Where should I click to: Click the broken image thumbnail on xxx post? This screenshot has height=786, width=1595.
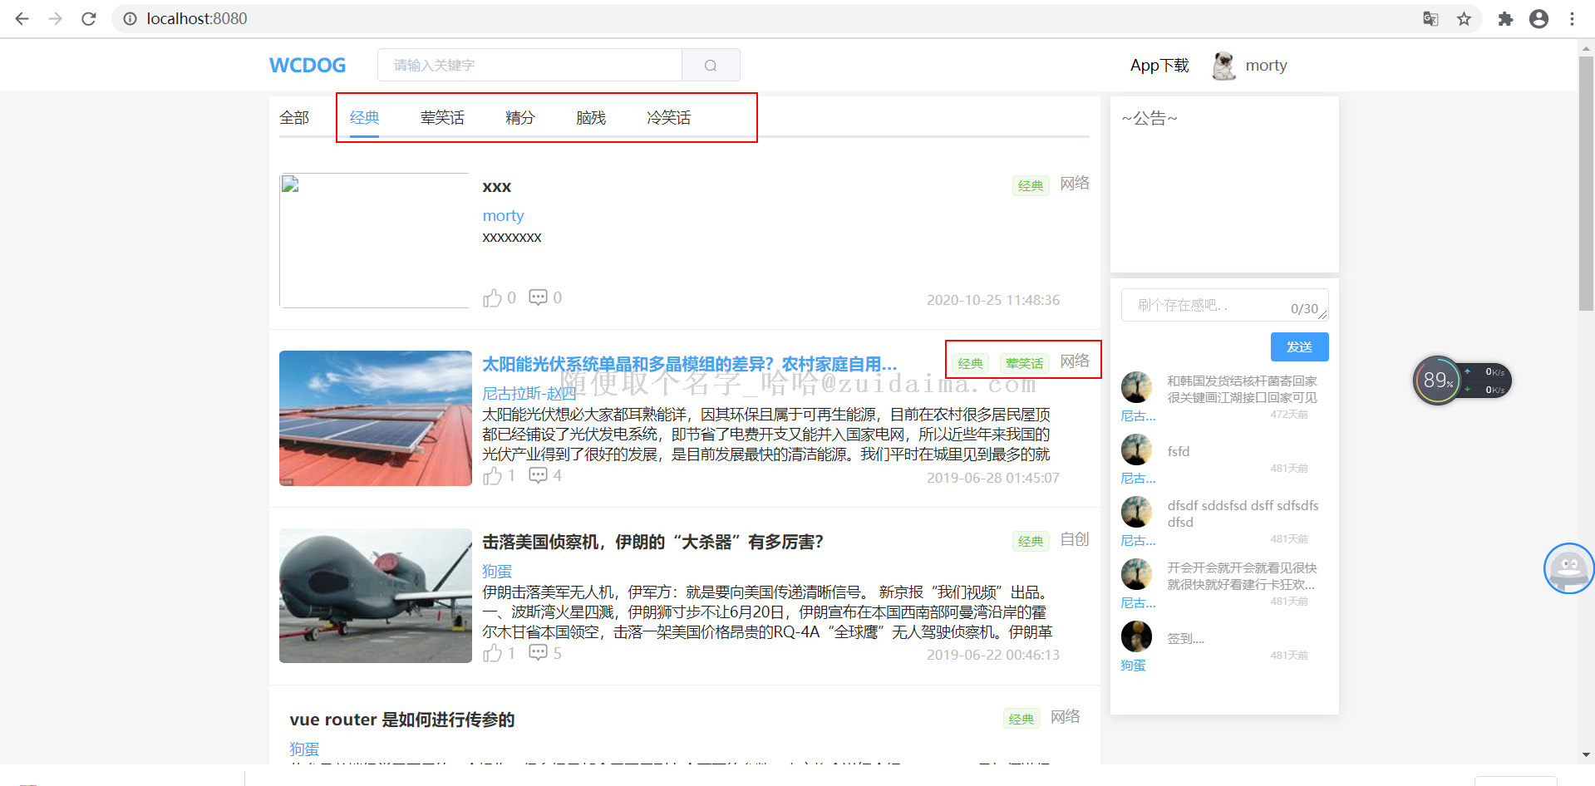click(375, 240)
